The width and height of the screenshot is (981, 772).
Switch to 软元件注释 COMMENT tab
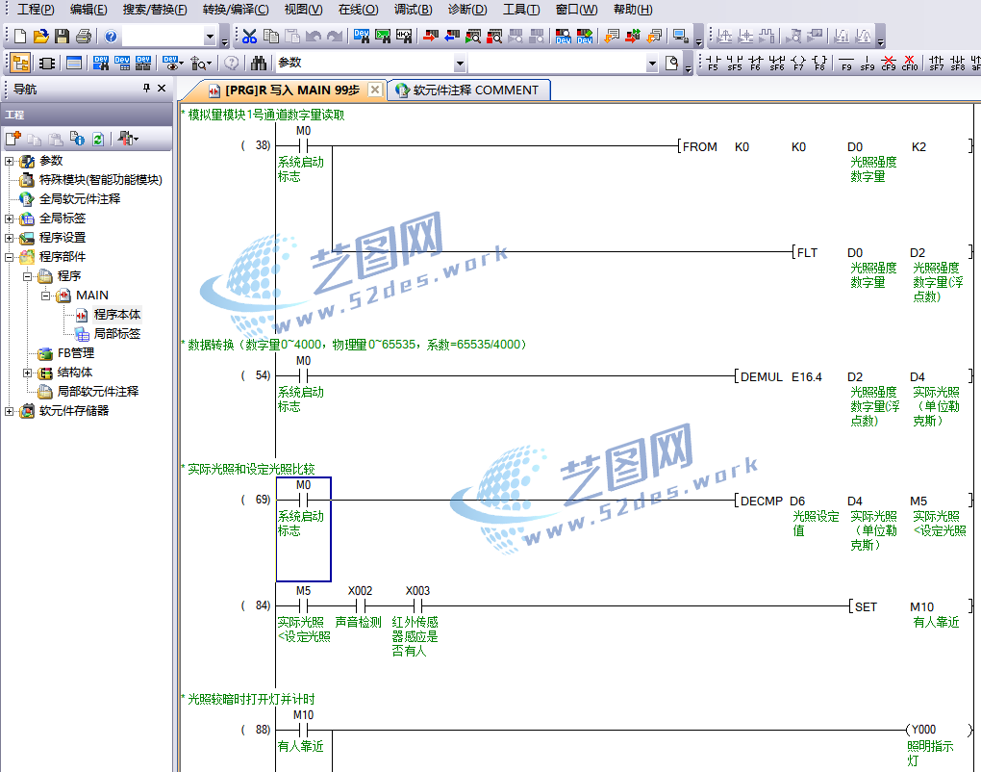point(468,90)
